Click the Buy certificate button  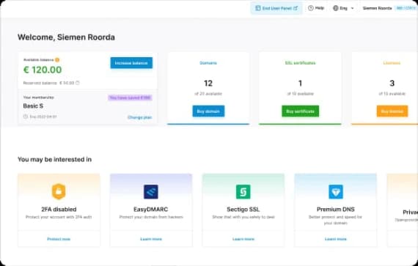tap(300, 111)
